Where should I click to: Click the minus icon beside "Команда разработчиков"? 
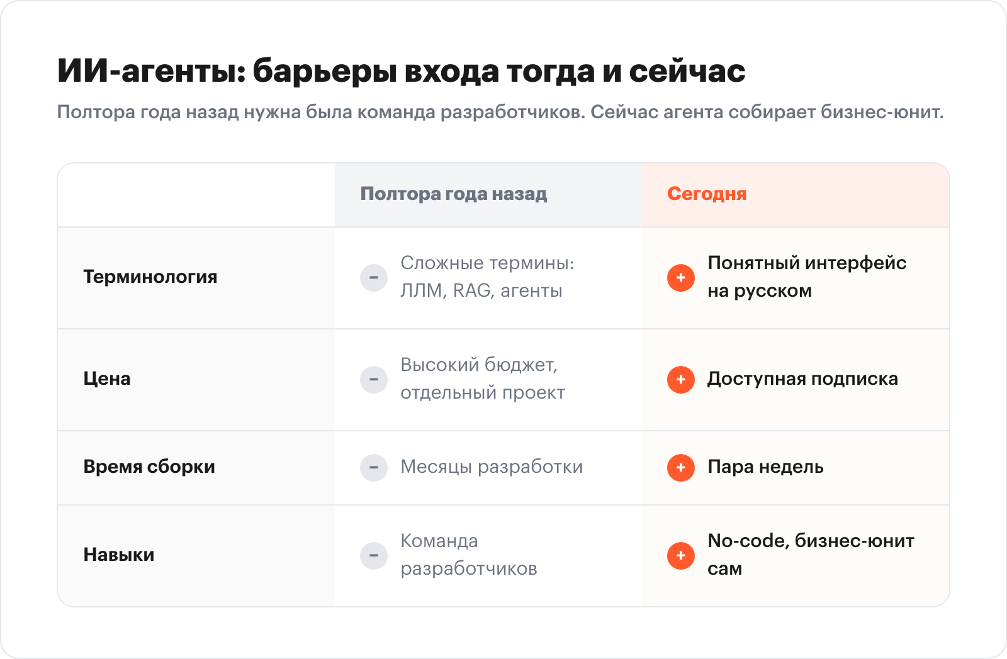[x=374, y=556]
